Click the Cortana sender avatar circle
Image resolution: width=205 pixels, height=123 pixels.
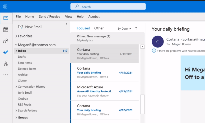coord(158,42)
